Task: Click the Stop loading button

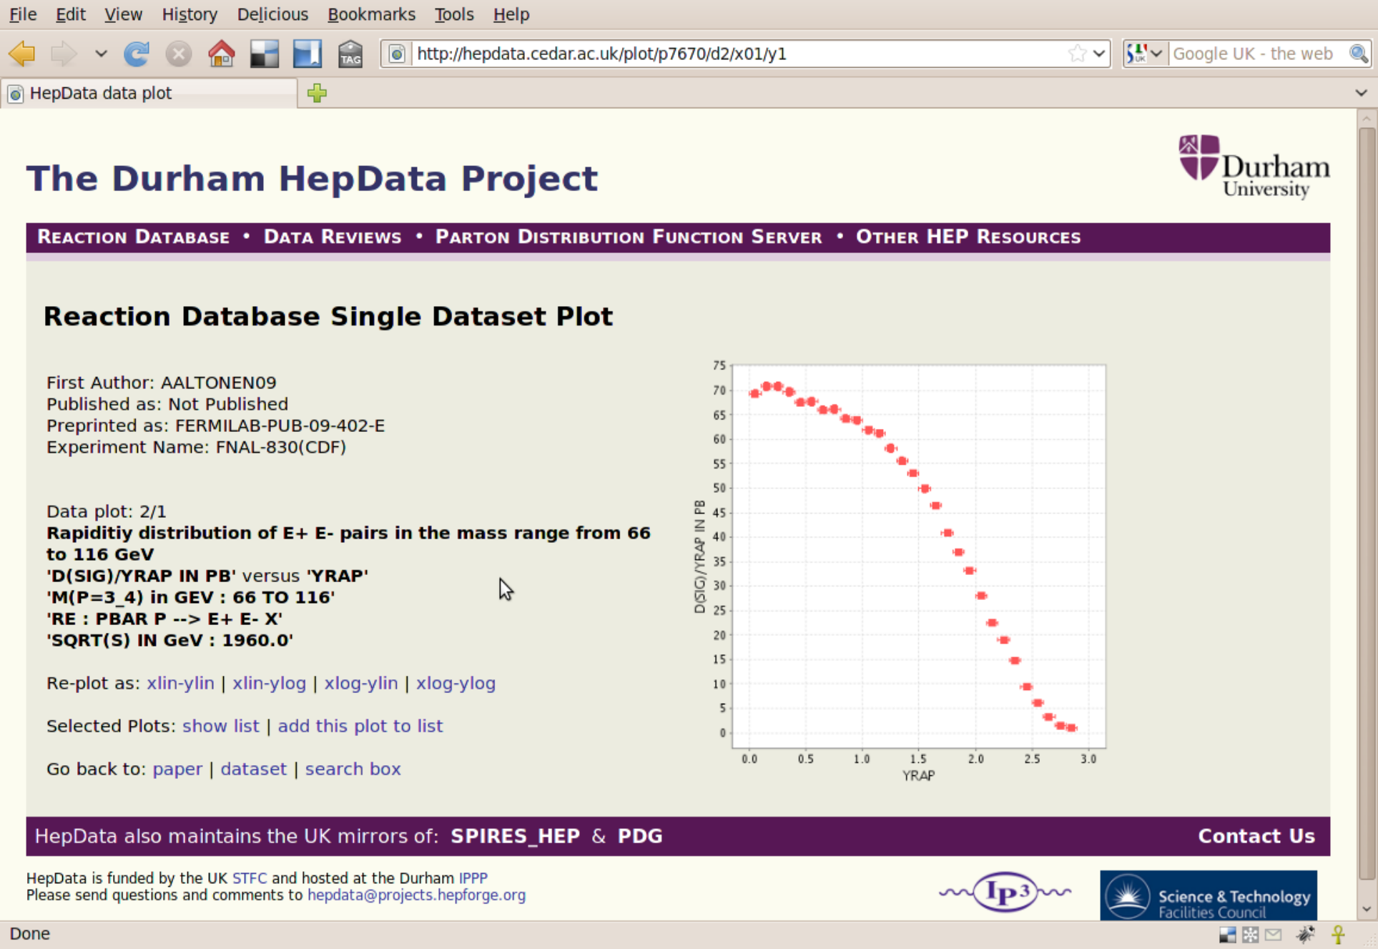Action: click(x=179, y=54)
